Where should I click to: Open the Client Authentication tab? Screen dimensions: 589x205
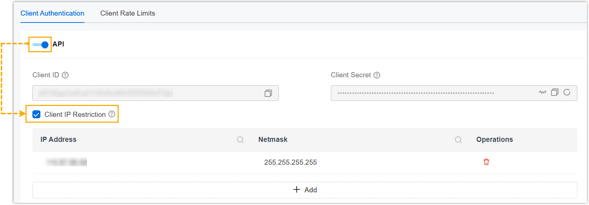[52, 13]
